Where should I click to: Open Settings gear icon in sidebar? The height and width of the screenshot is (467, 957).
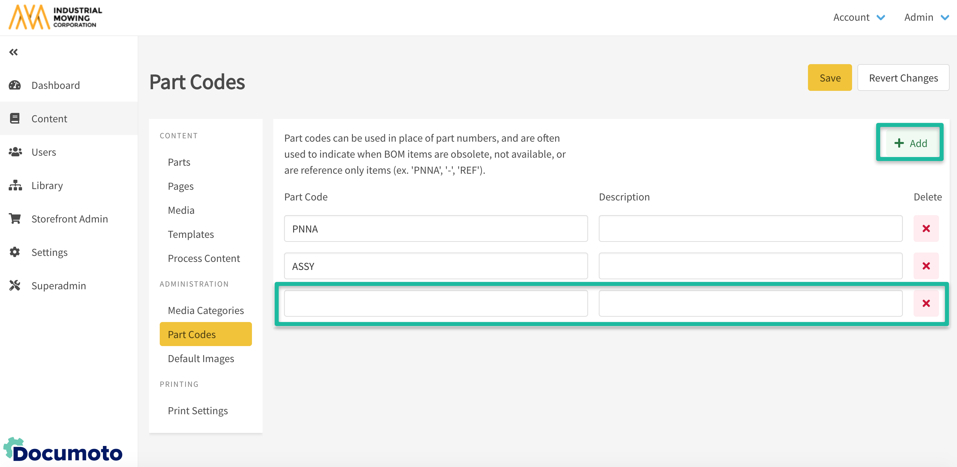[15, 252]
